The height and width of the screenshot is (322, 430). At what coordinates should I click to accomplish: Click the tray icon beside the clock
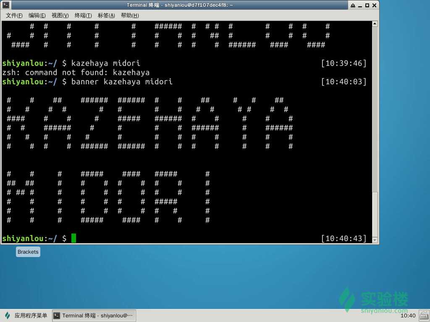click(424, 316)
